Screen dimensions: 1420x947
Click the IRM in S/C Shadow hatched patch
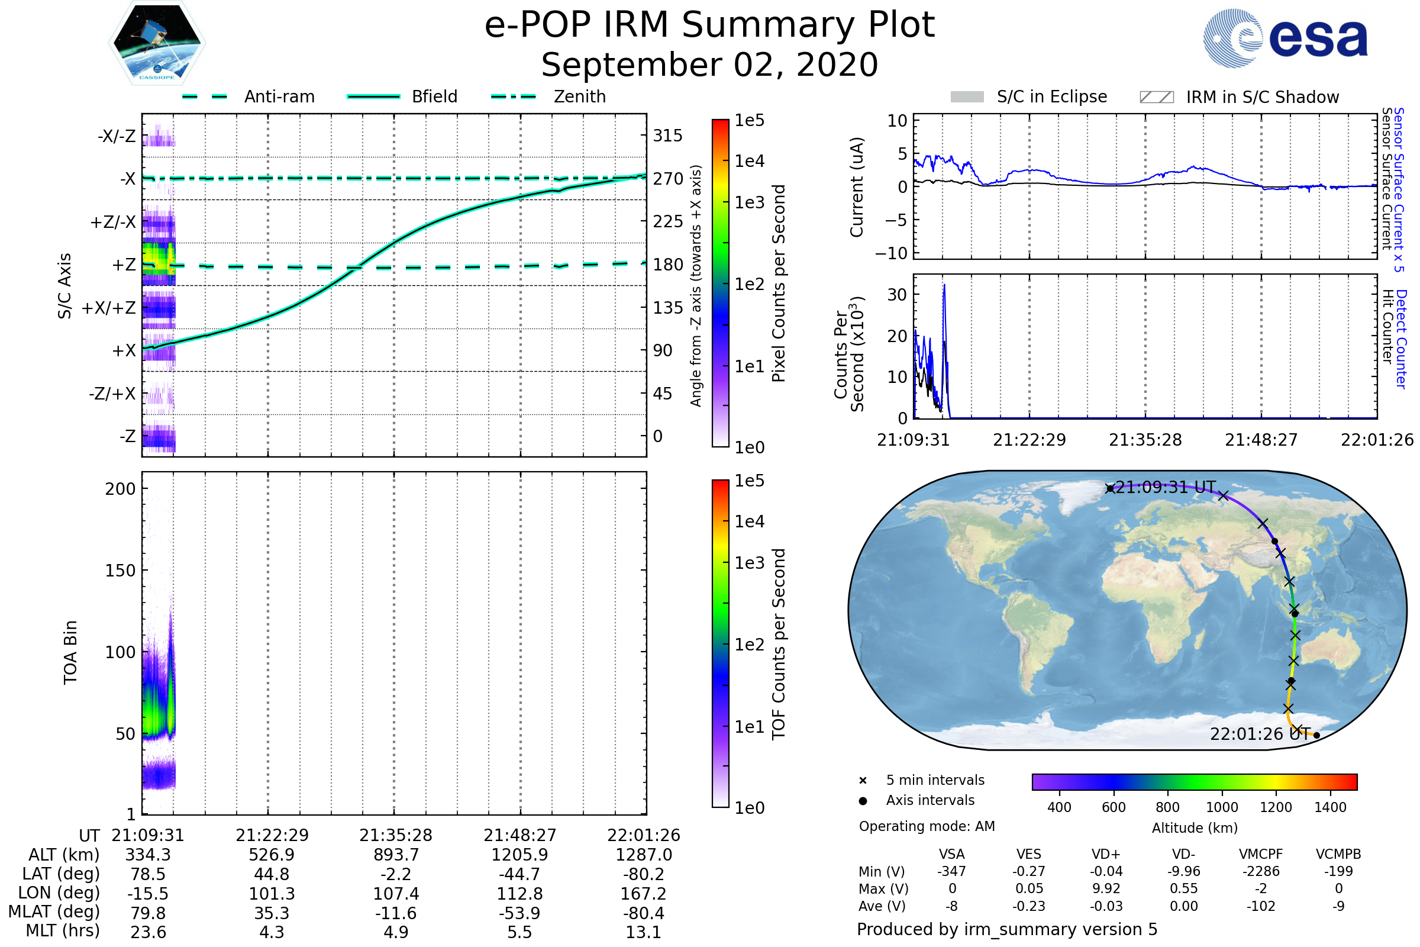pyautogui.click(x=1156, y=97)
